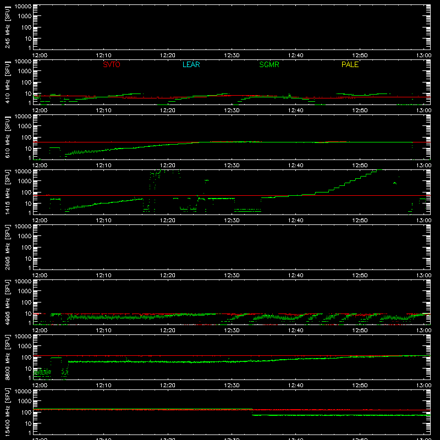Screen dimensions: 440x440
Task: Select the 15400 MHz [SFU] axis title
Action: [8, 412]
